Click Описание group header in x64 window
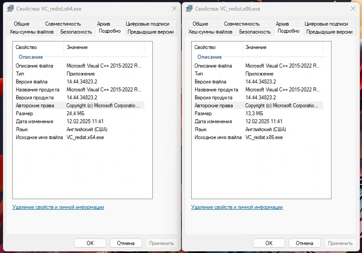The image size is (362, 253). point(31,57)
